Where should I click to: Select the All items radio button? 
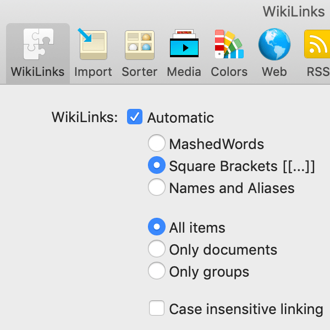[x=156, y=227]
